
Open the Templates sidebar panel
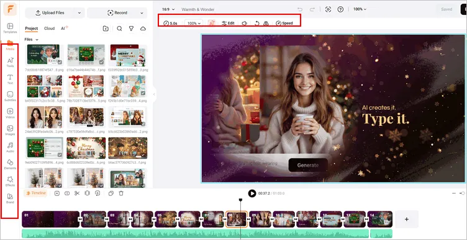[10, 28]
